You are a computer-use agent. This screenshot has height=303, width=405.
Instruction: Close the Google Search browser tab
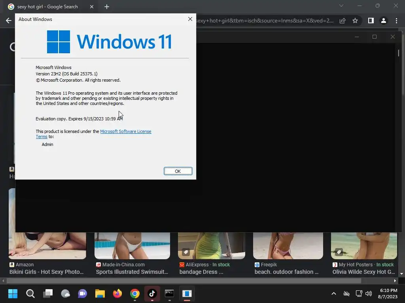click(x=92, y=7)
